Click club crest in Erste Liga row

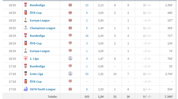(70, 74)
